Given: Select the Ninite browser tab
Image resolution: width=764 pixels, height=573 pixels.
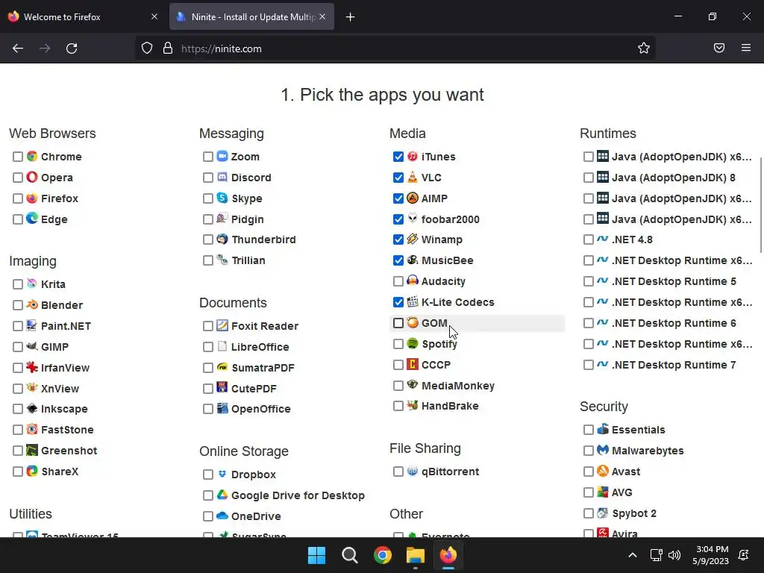Looking at the screenshot, I should (252, 16).
